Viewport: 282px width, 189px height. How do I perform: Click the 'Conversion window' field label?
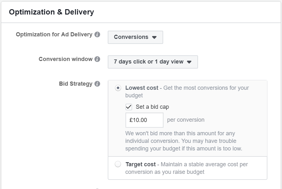[66, 59]
